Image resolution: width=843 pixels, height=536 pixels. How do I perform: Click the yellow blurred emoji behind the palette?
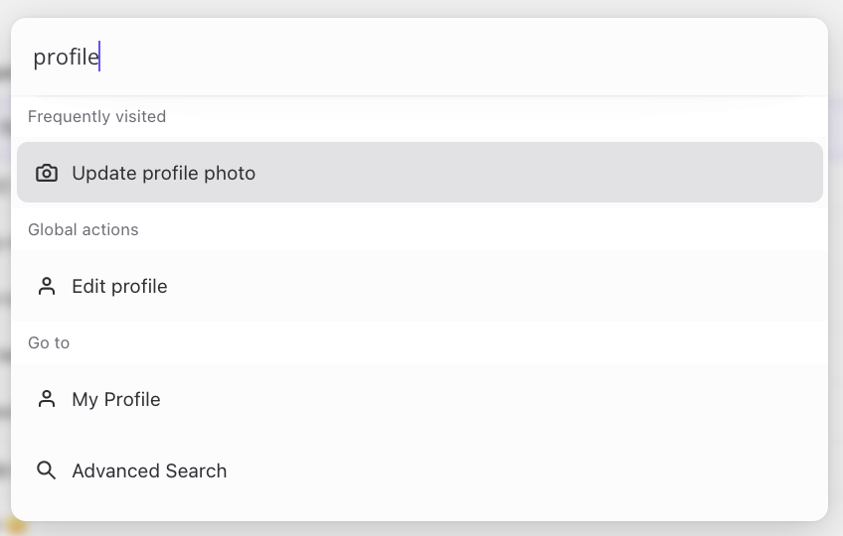pyautogui.click(x=17, y=526)
